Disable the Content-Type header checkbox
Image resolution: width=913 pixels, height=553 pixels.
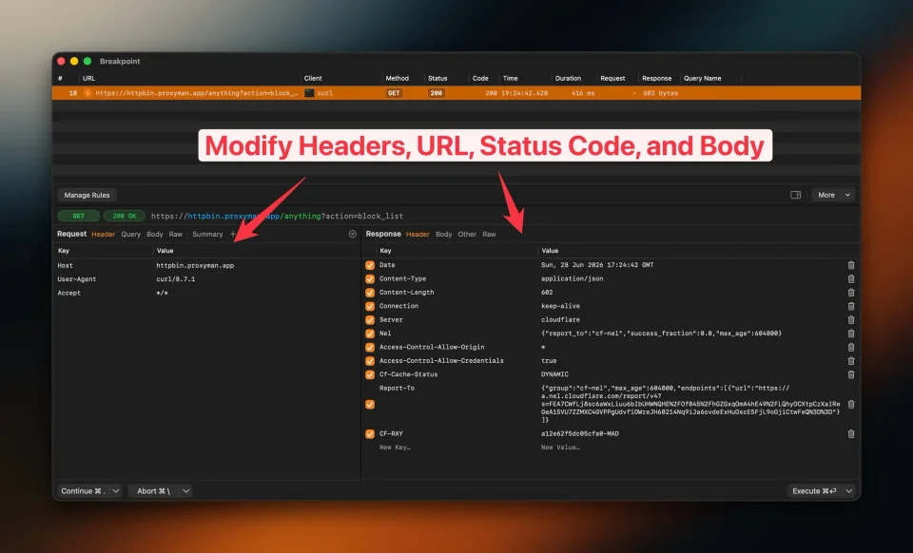tap(370, 279)
